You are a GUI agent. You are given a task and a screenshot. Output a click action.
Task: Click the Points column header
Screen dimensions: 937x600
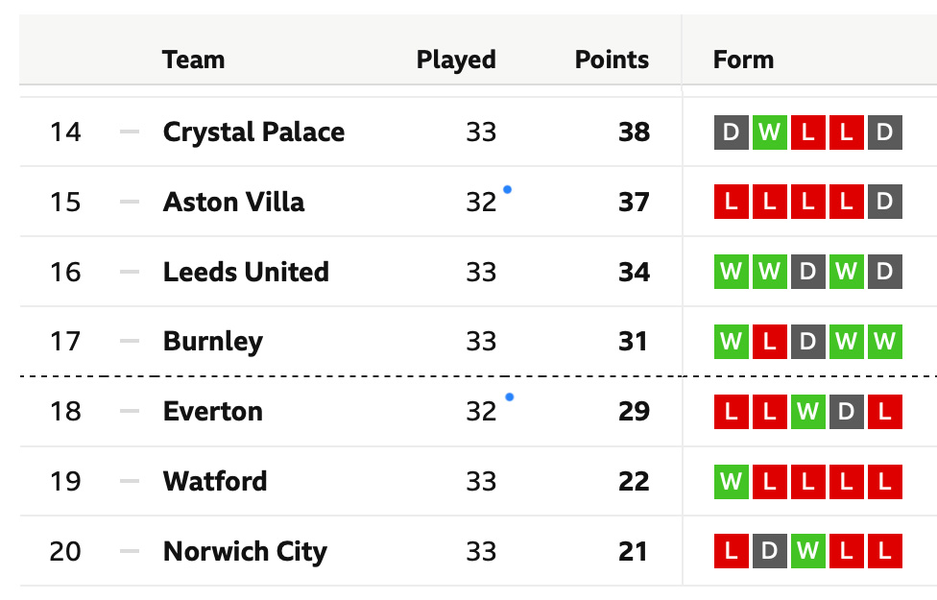pos(612,60)
